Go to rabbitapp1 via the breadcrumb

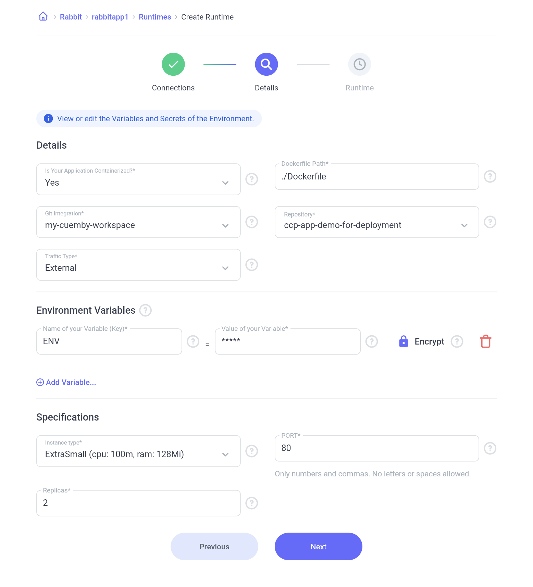[110, 16]
